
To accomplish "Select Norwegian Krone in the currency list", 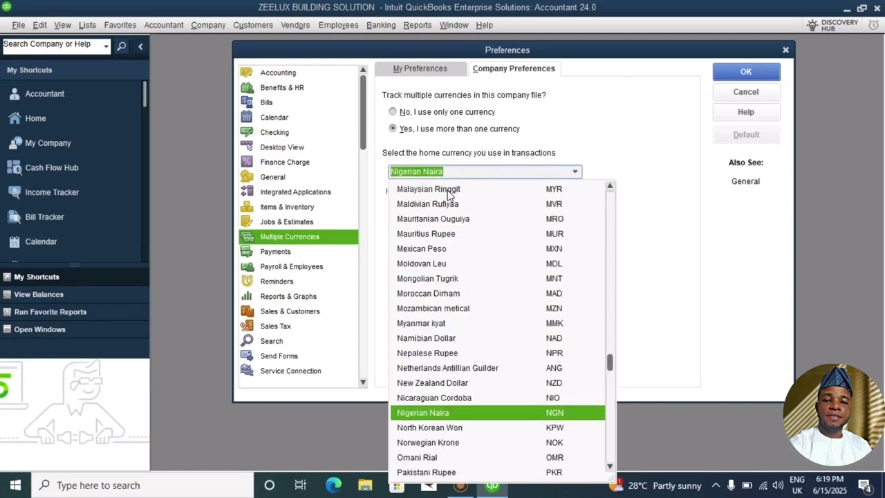I will pyautogui.click(x=497, y=443).
